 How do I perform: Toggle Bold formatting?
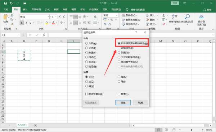click(22, 23)
